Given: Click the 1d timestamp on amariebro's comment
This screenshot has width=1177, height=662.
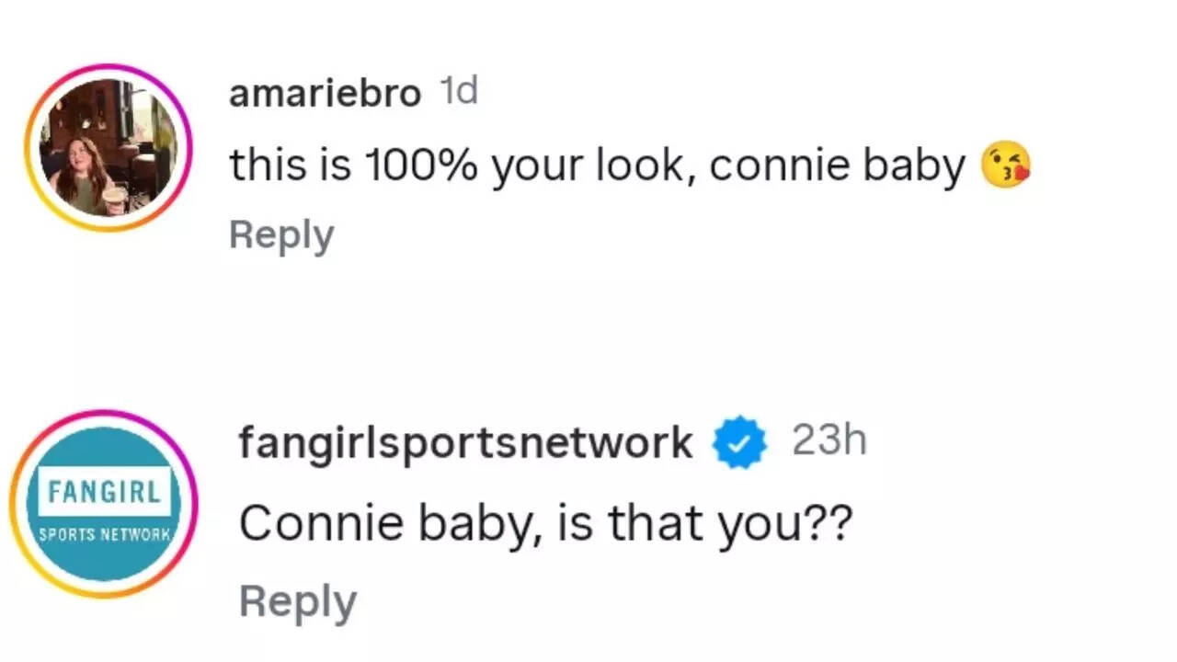Looking at the screenshot, I should (460, 90).
